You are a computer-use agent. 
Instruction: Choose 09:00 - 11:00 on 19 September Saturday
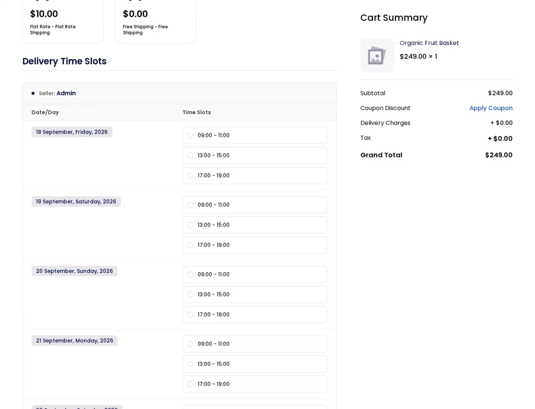(255, 205)
